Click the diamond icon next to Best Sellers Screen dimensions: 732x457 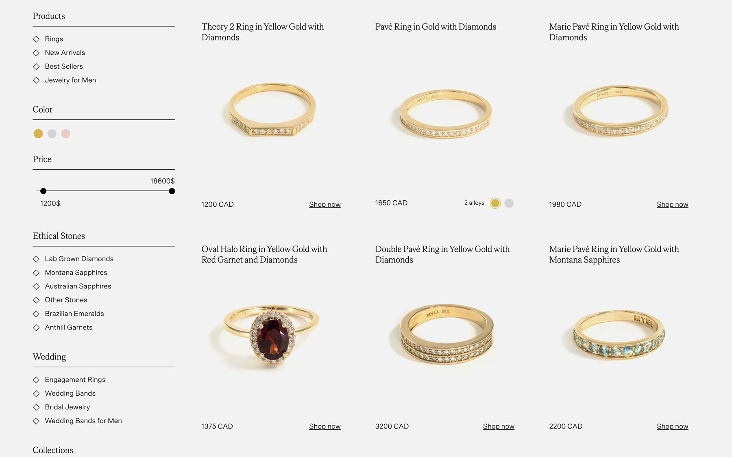[36, 67]
